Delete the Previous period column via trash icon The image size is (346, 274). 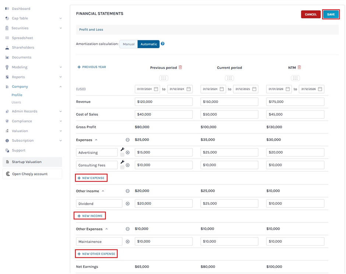click(x=180, y=67)
